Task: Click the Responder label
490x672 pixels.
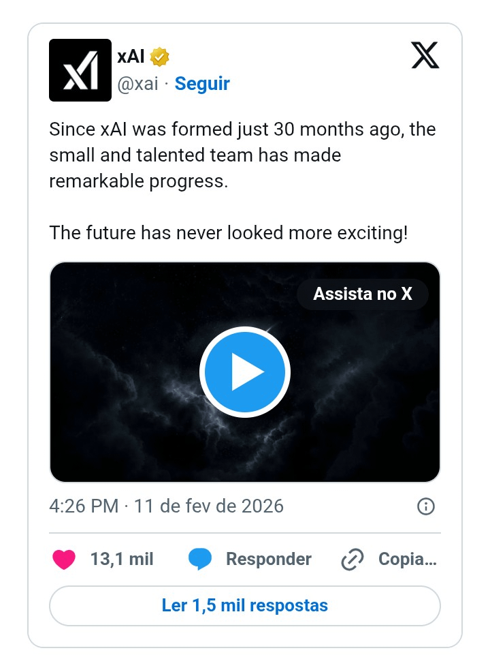Action: 268,560
